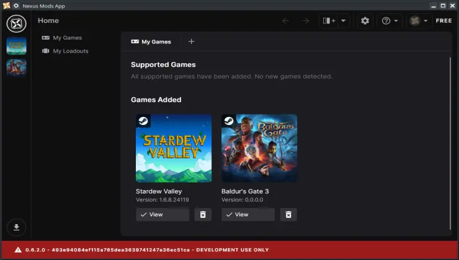Go forward with the right arrow
Screen dimensions: 459x260
[x=306, y=21]
